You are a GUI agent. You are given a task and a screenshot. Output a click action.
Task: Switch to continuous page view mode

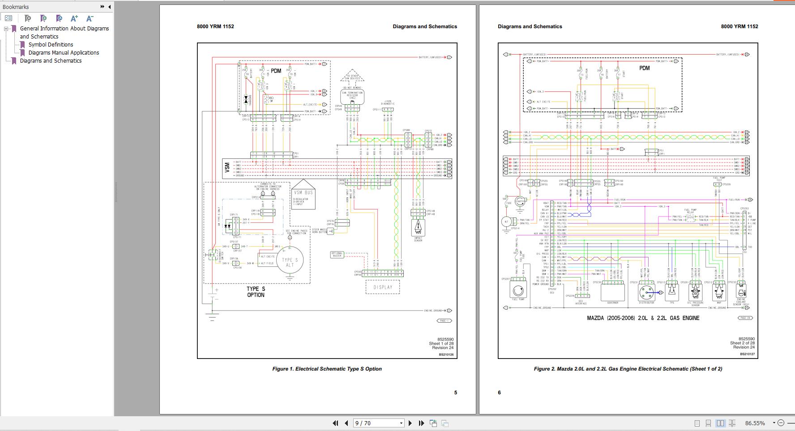click(x=708, y=423)
